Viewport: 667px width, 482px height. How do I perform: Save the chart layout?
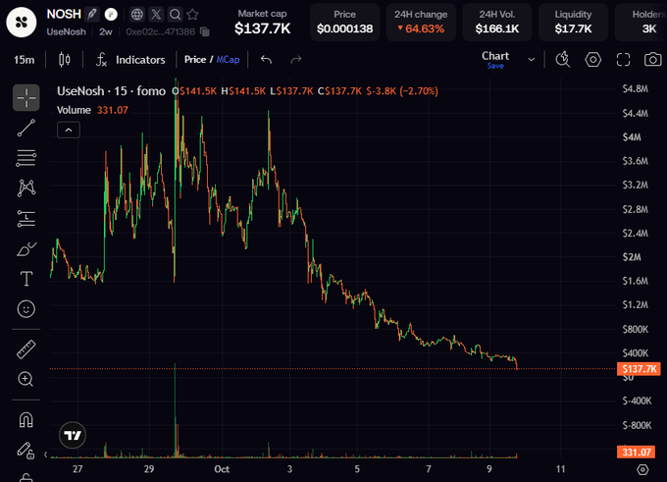coord(495,66)
